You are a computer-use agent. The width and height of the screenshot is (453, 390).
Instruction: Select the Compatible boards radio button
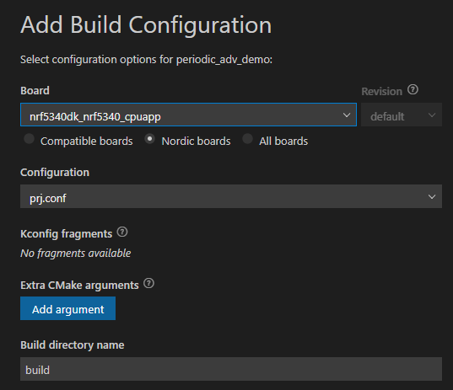click(29, 139)
